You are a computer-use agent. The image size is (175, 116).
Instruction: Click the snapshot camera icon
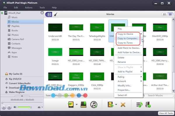tap(39, 107)
